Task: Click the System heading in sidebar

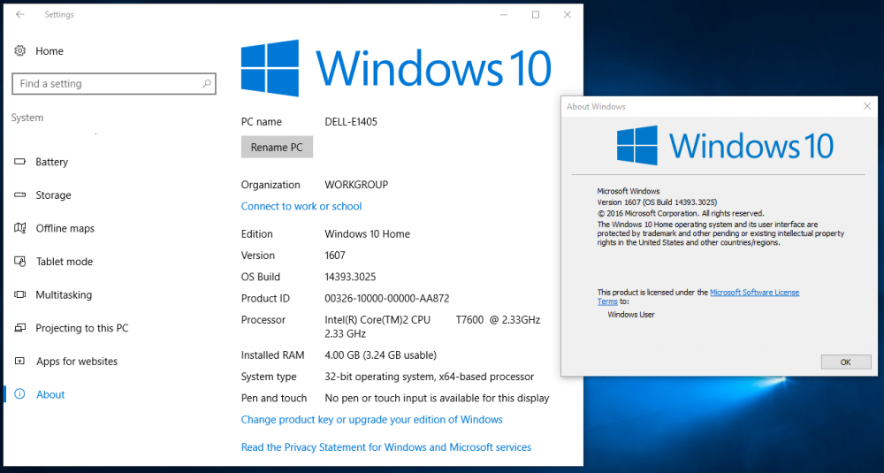Action: [x=27, y=118]
